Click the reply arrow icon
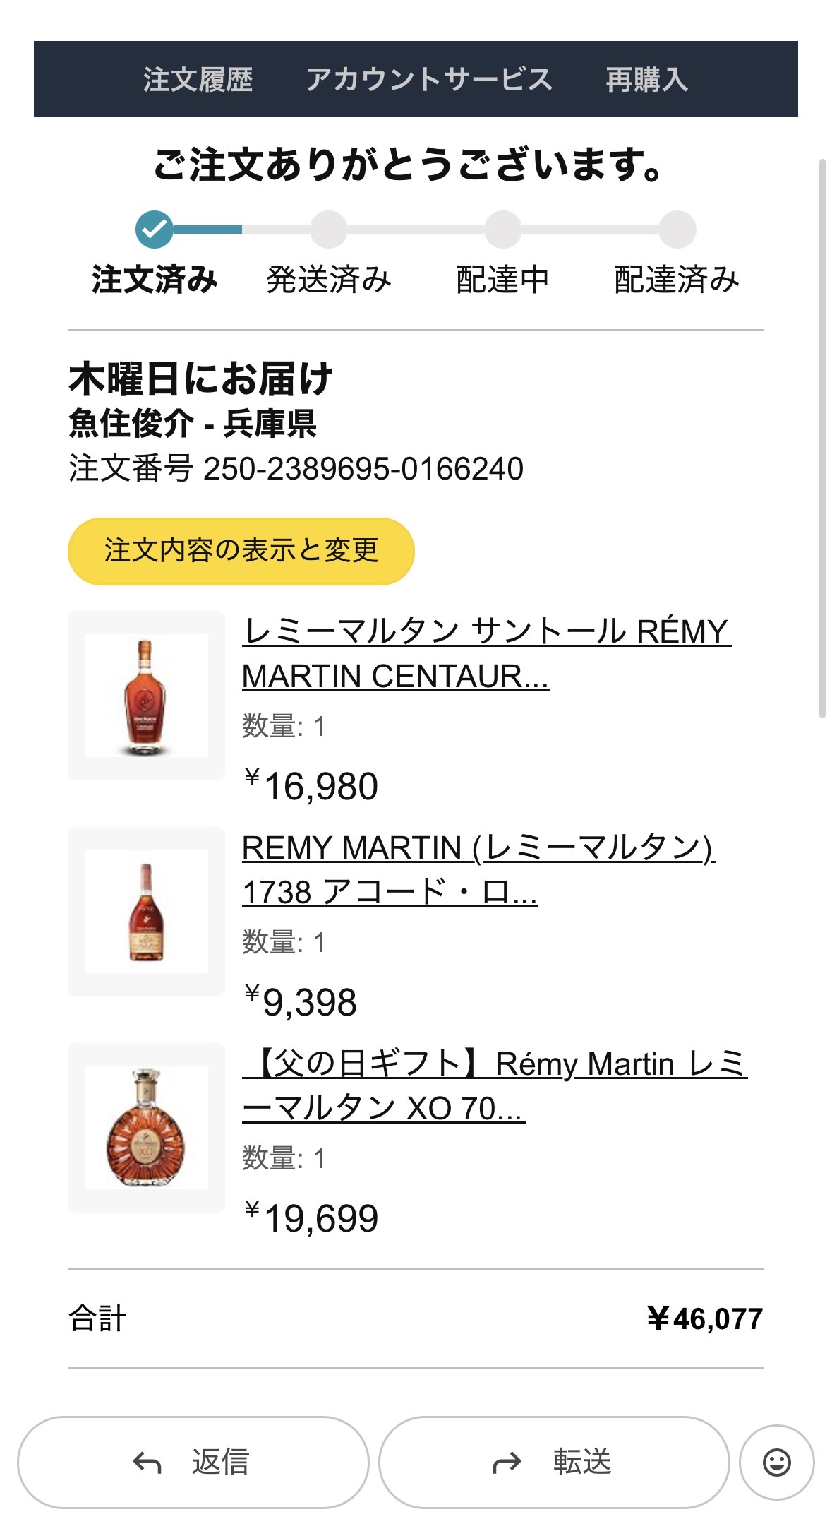This screenshot has height=1536, width=832. coord(147,1463)
